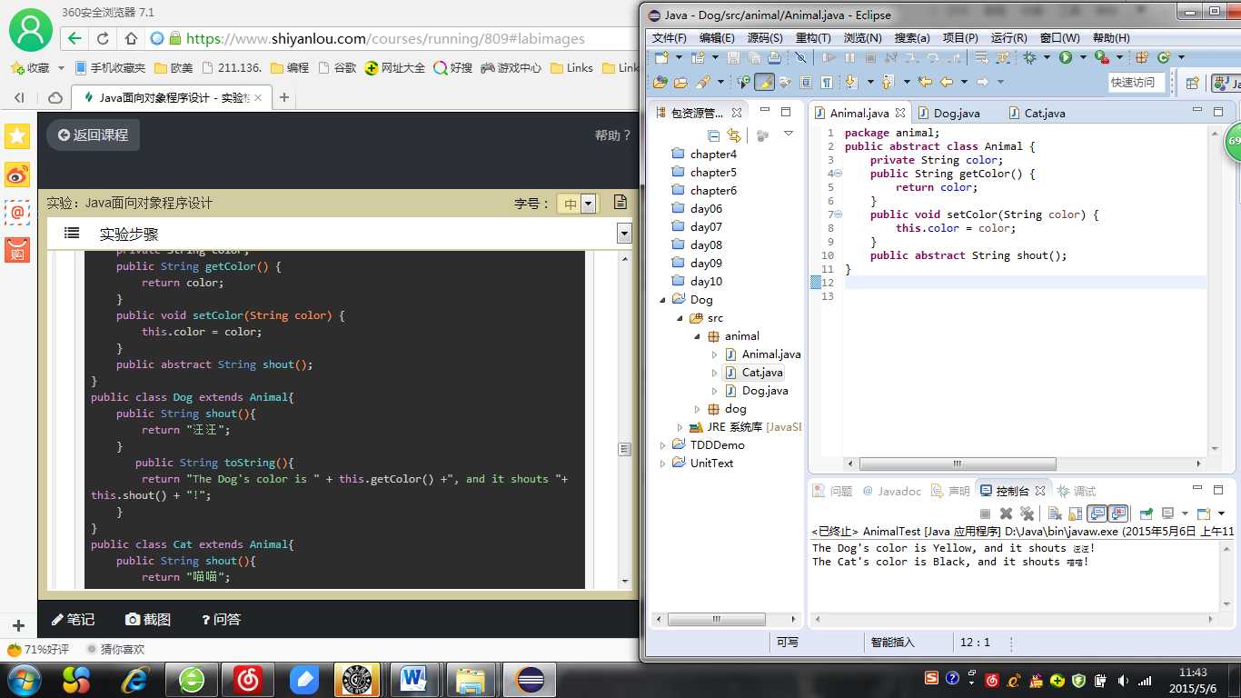Screen dimensions: 1241x698
Task: Click 笔记 button at bottom
Action: tap(73, 619)
